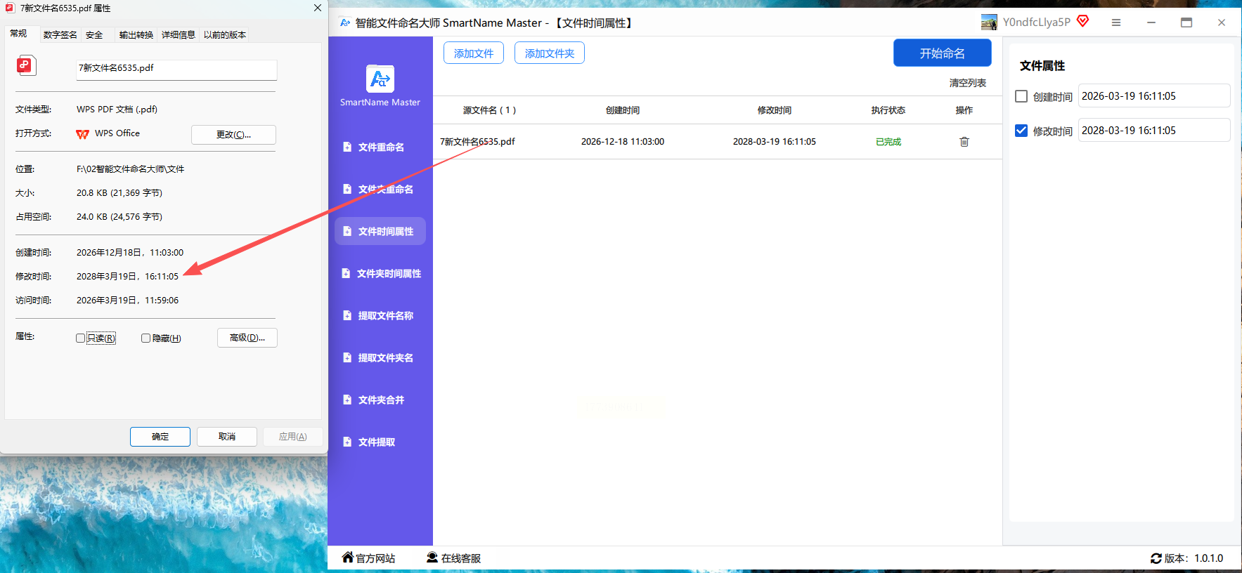This screenshot has height=573, width=1242.
Task: Cancel the properties dialog with 取消
Action: 227,437
